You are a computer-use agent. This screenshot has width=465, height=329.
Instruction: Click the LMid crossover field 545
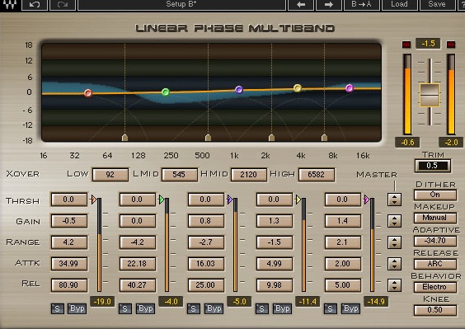coord(180,175)
